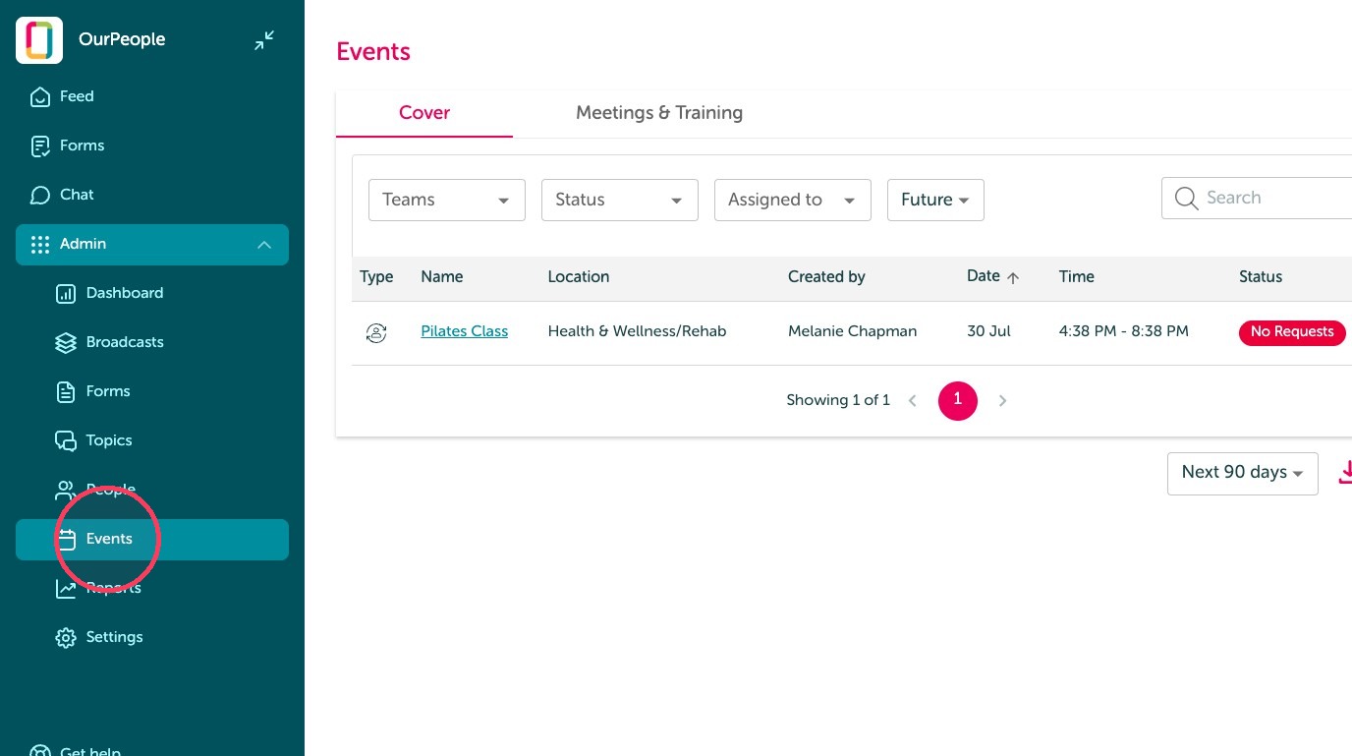
Task: Click the OurPeople logo icon
Action: point(39,40)
